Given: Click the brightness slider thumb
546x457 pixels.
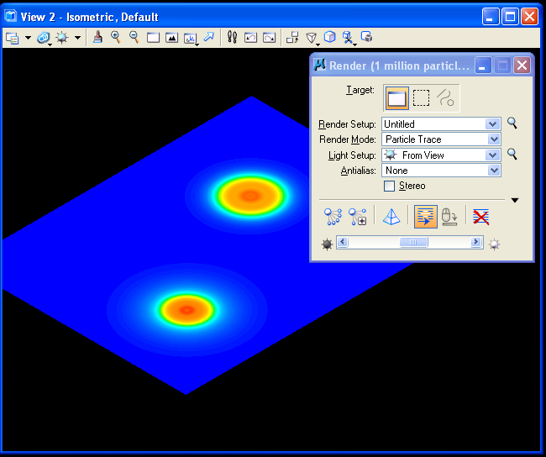Looking at the screenshot, I should coord(413,242).
